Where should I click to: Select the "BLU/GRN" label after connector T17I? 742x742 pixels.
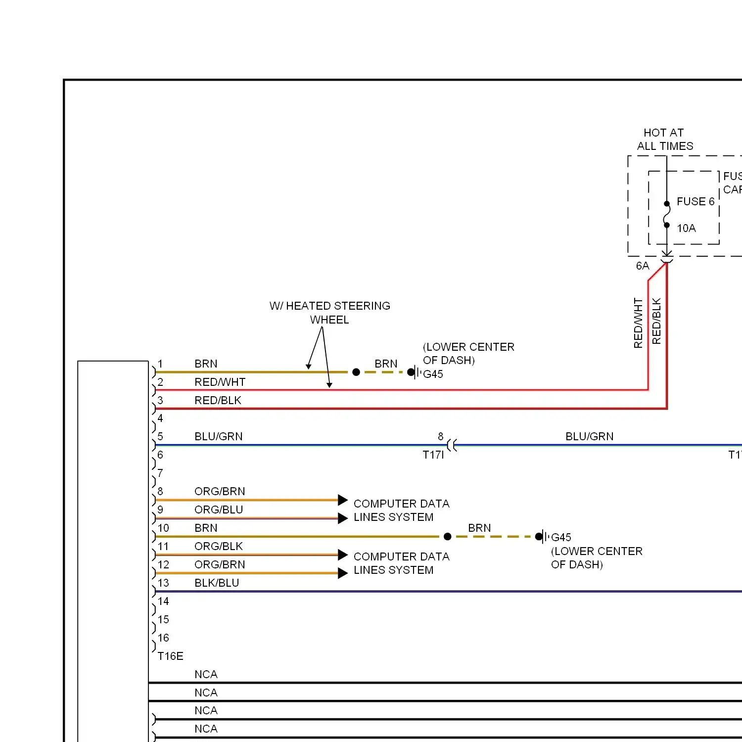(x=590, y=437)
